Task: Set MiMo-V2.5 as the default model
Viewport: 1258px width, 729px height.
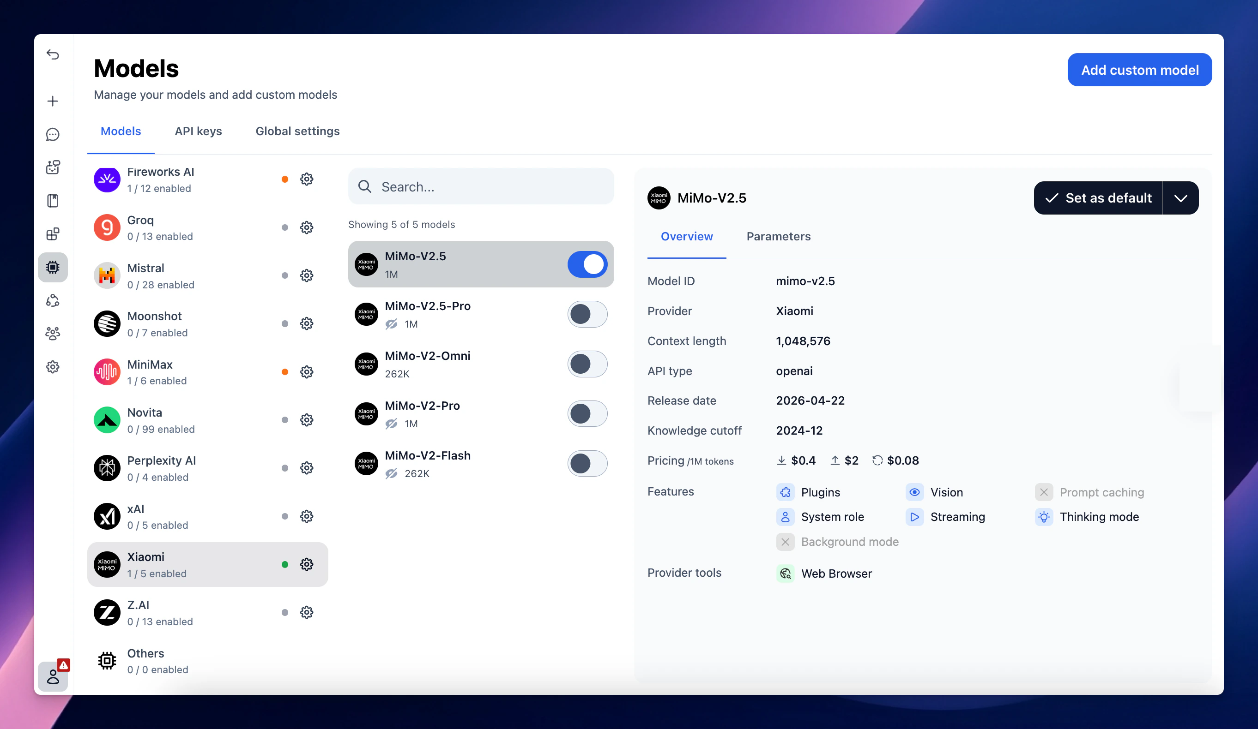Action: coord(1098,198)
